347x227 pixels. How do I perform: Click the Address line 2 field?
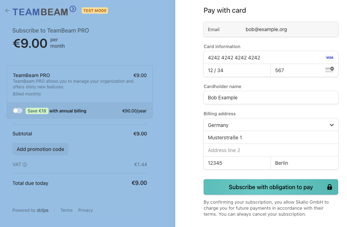271,150
